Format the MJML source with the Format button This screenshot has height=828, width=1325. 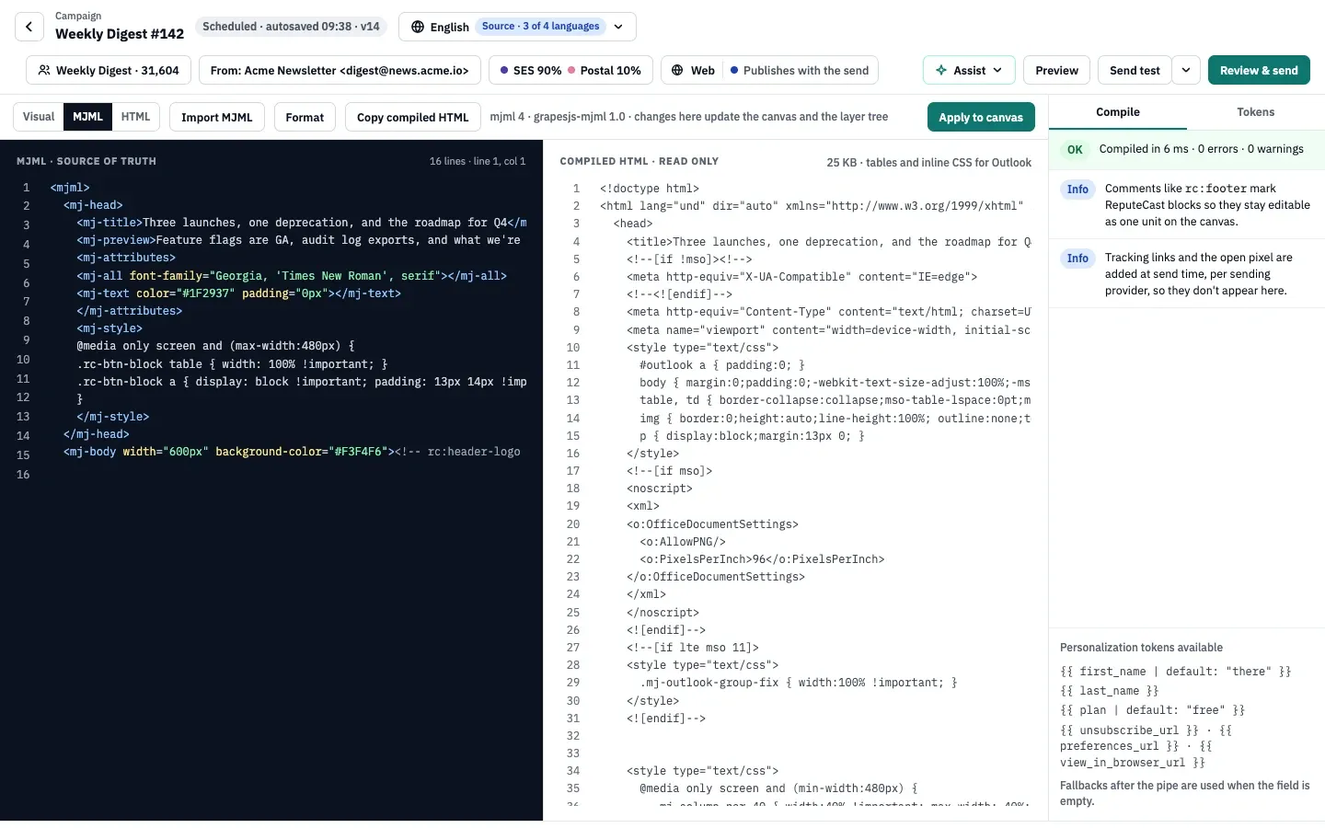point(305,117)
